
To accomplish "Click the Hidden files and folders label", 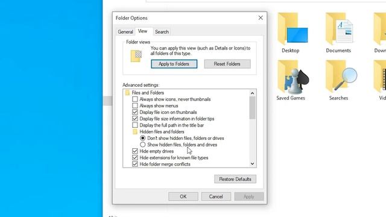I will tap(162, 131).
